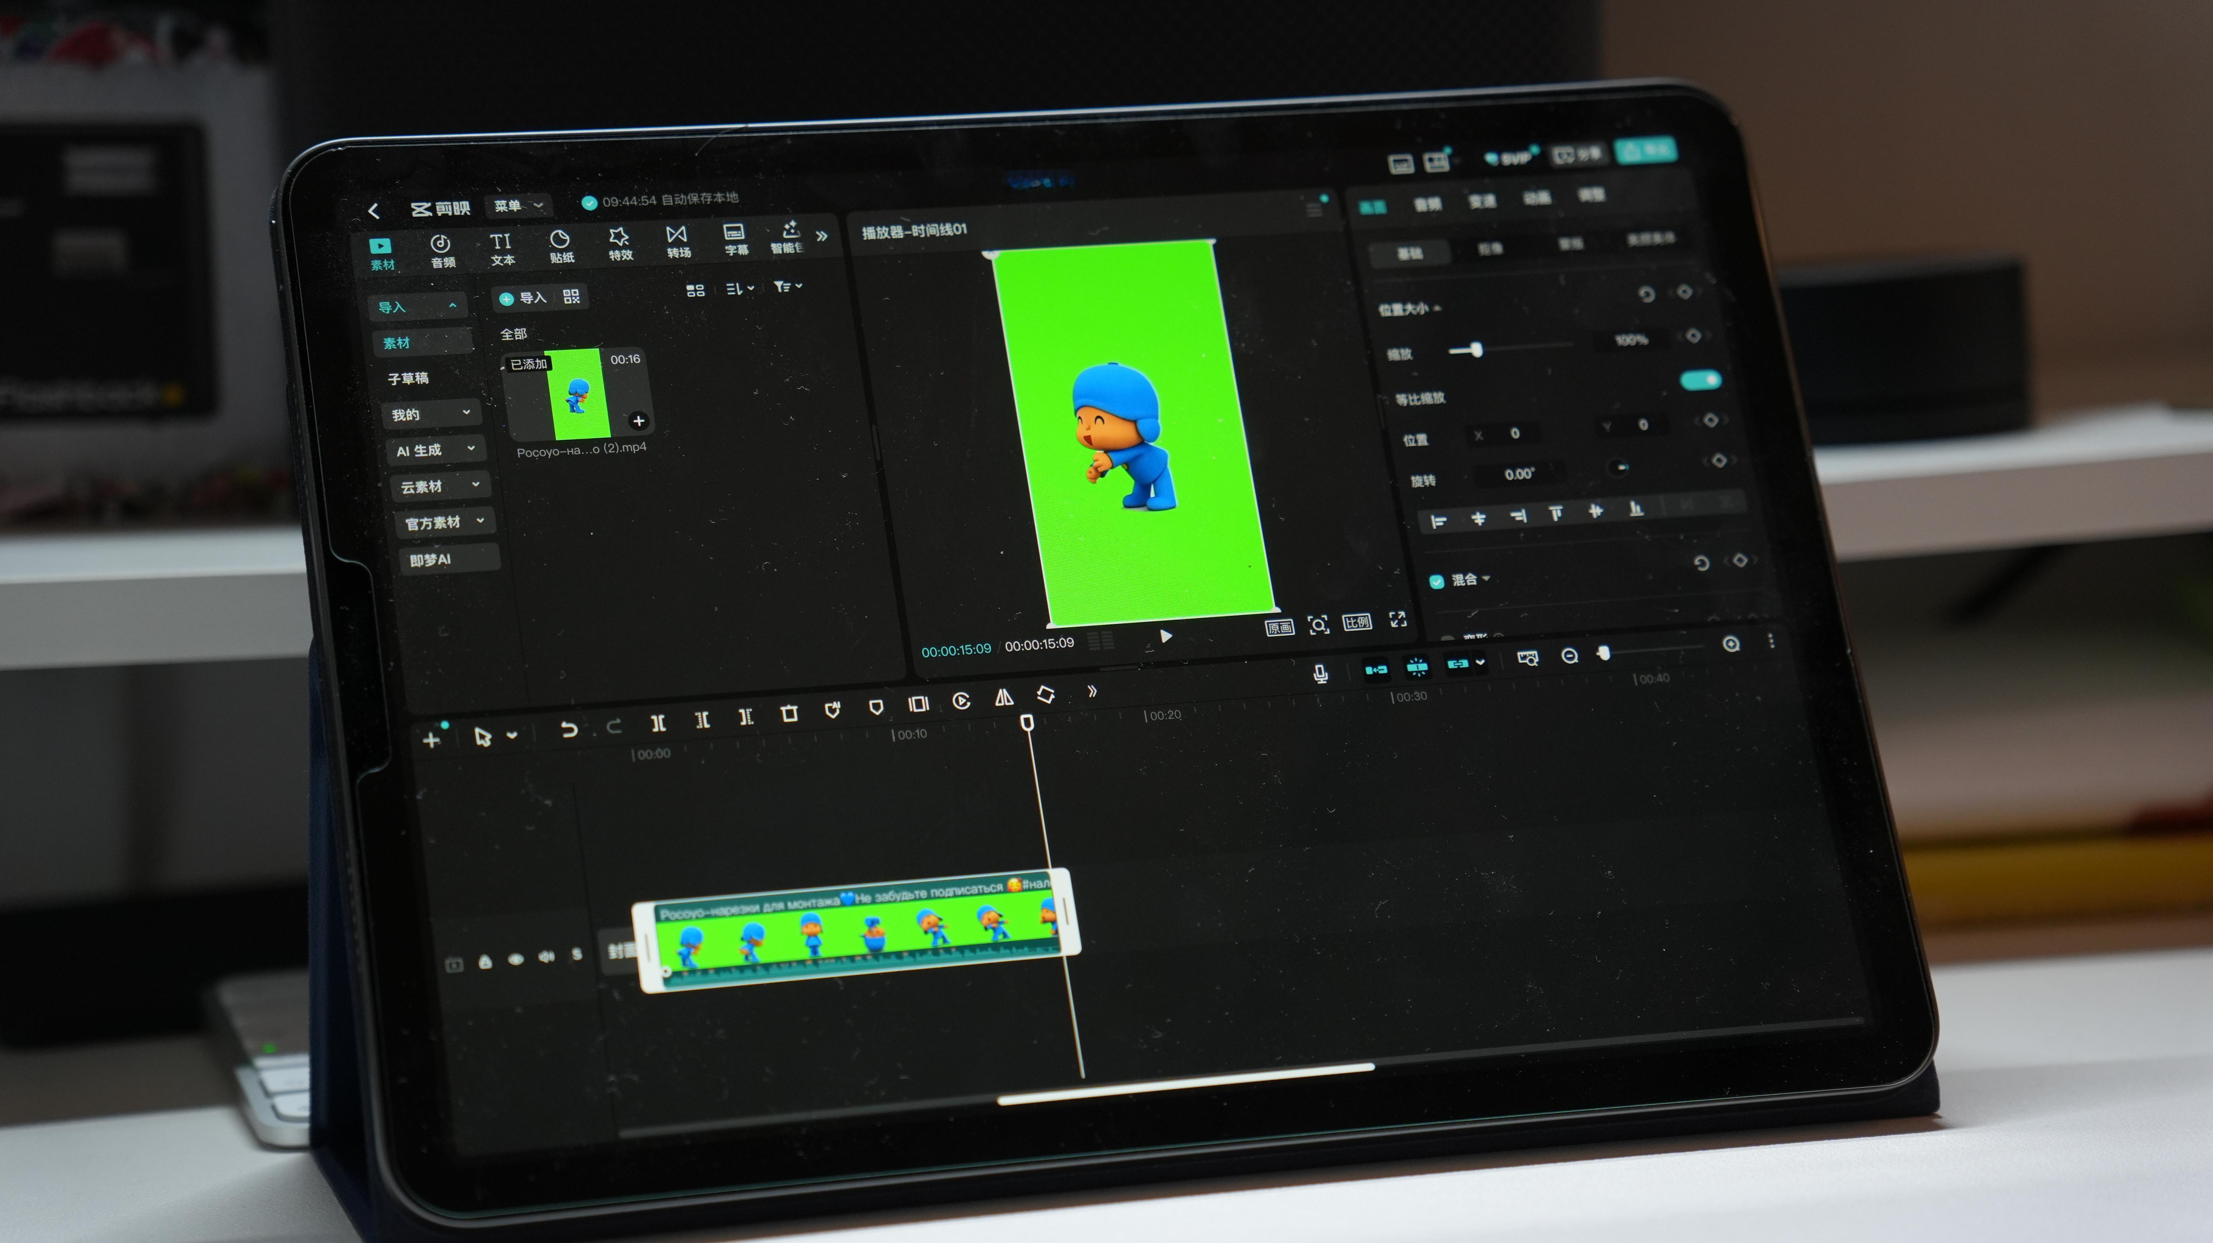Zoom out the timeline
The image size is (2213, 1243).
(1570, 656)
